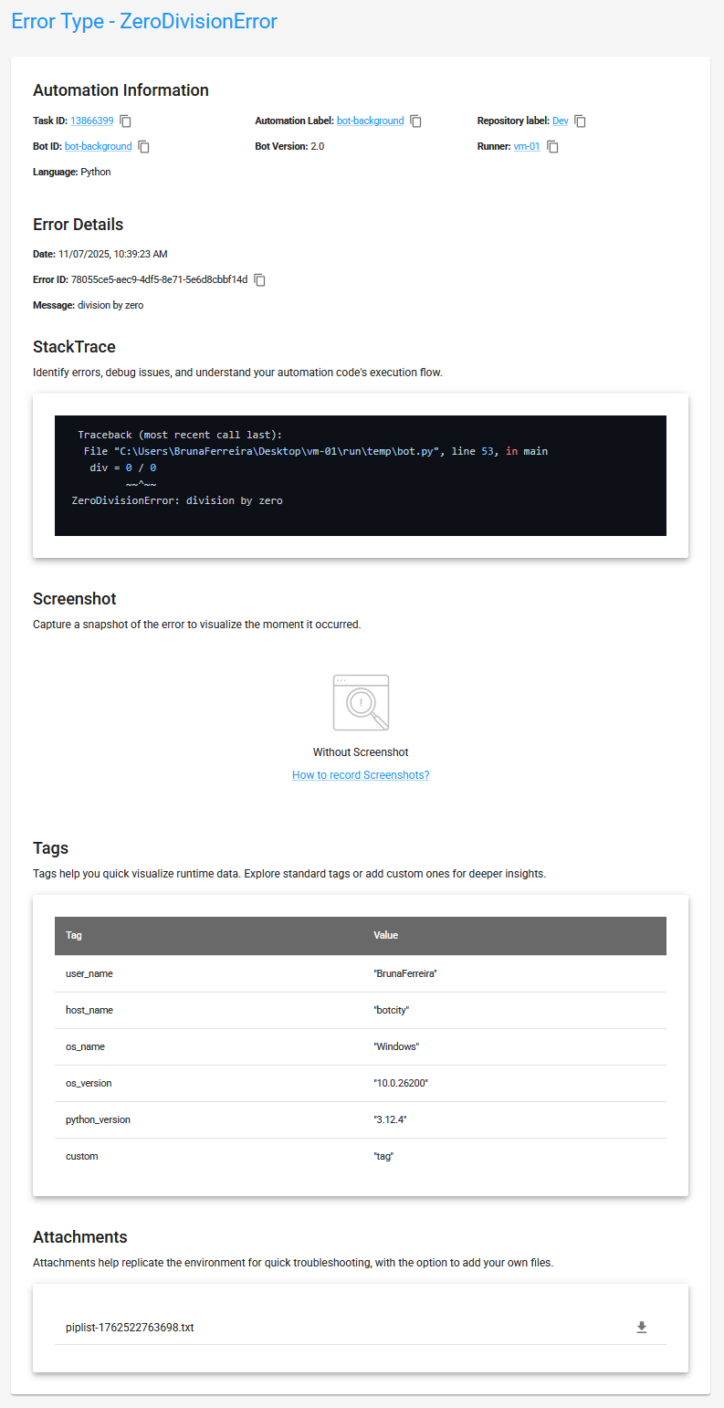Viewport: 724px width, 1408px height.
Task: Select the python_version tag row
Action: [x=361, y=1119]
